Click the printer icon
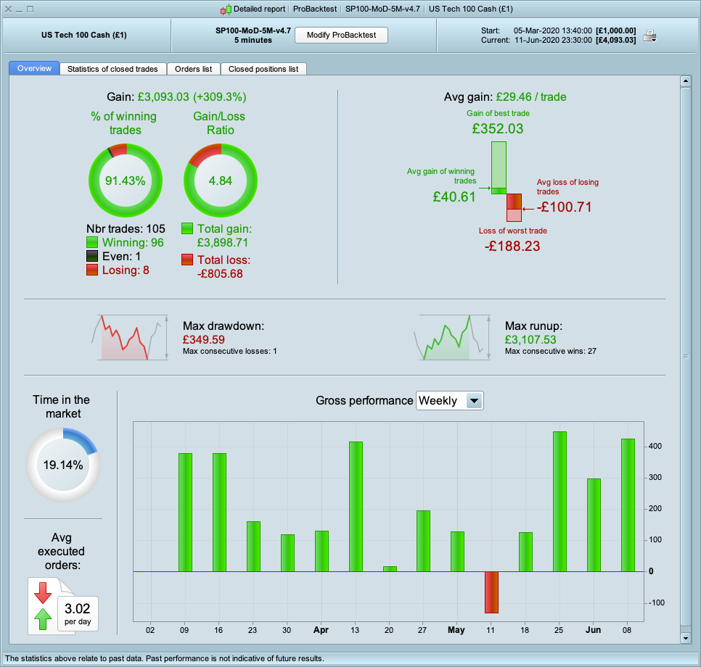 click(649, 36)
